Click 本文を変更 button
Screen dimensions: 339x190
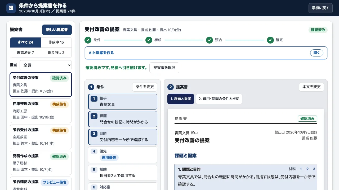pos(311,87)
